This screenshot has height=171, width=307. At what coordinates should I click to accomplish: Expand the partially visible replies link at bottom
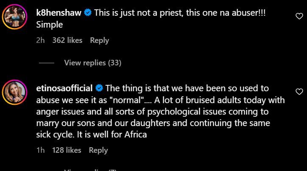point(89,169)
